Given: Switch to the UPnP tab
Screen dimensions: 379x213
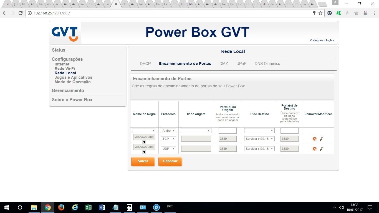Looking at the screenshot, I should (x=241, y=64).
